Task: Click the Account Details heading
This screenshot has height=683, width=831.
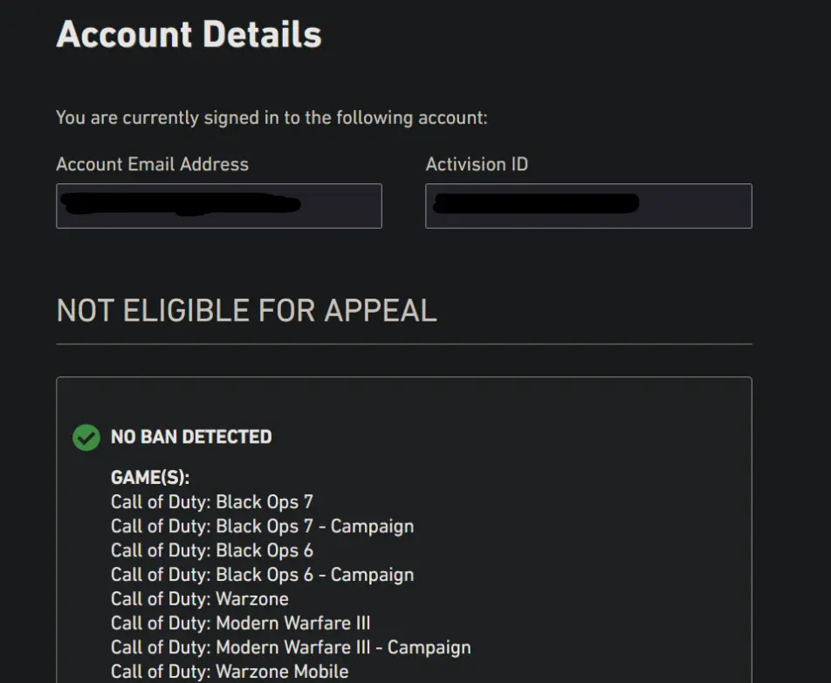Action: point(189,35)
